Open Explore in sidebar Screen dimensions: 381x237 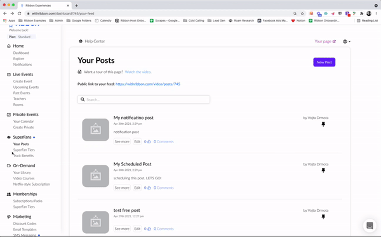point(18,59)
